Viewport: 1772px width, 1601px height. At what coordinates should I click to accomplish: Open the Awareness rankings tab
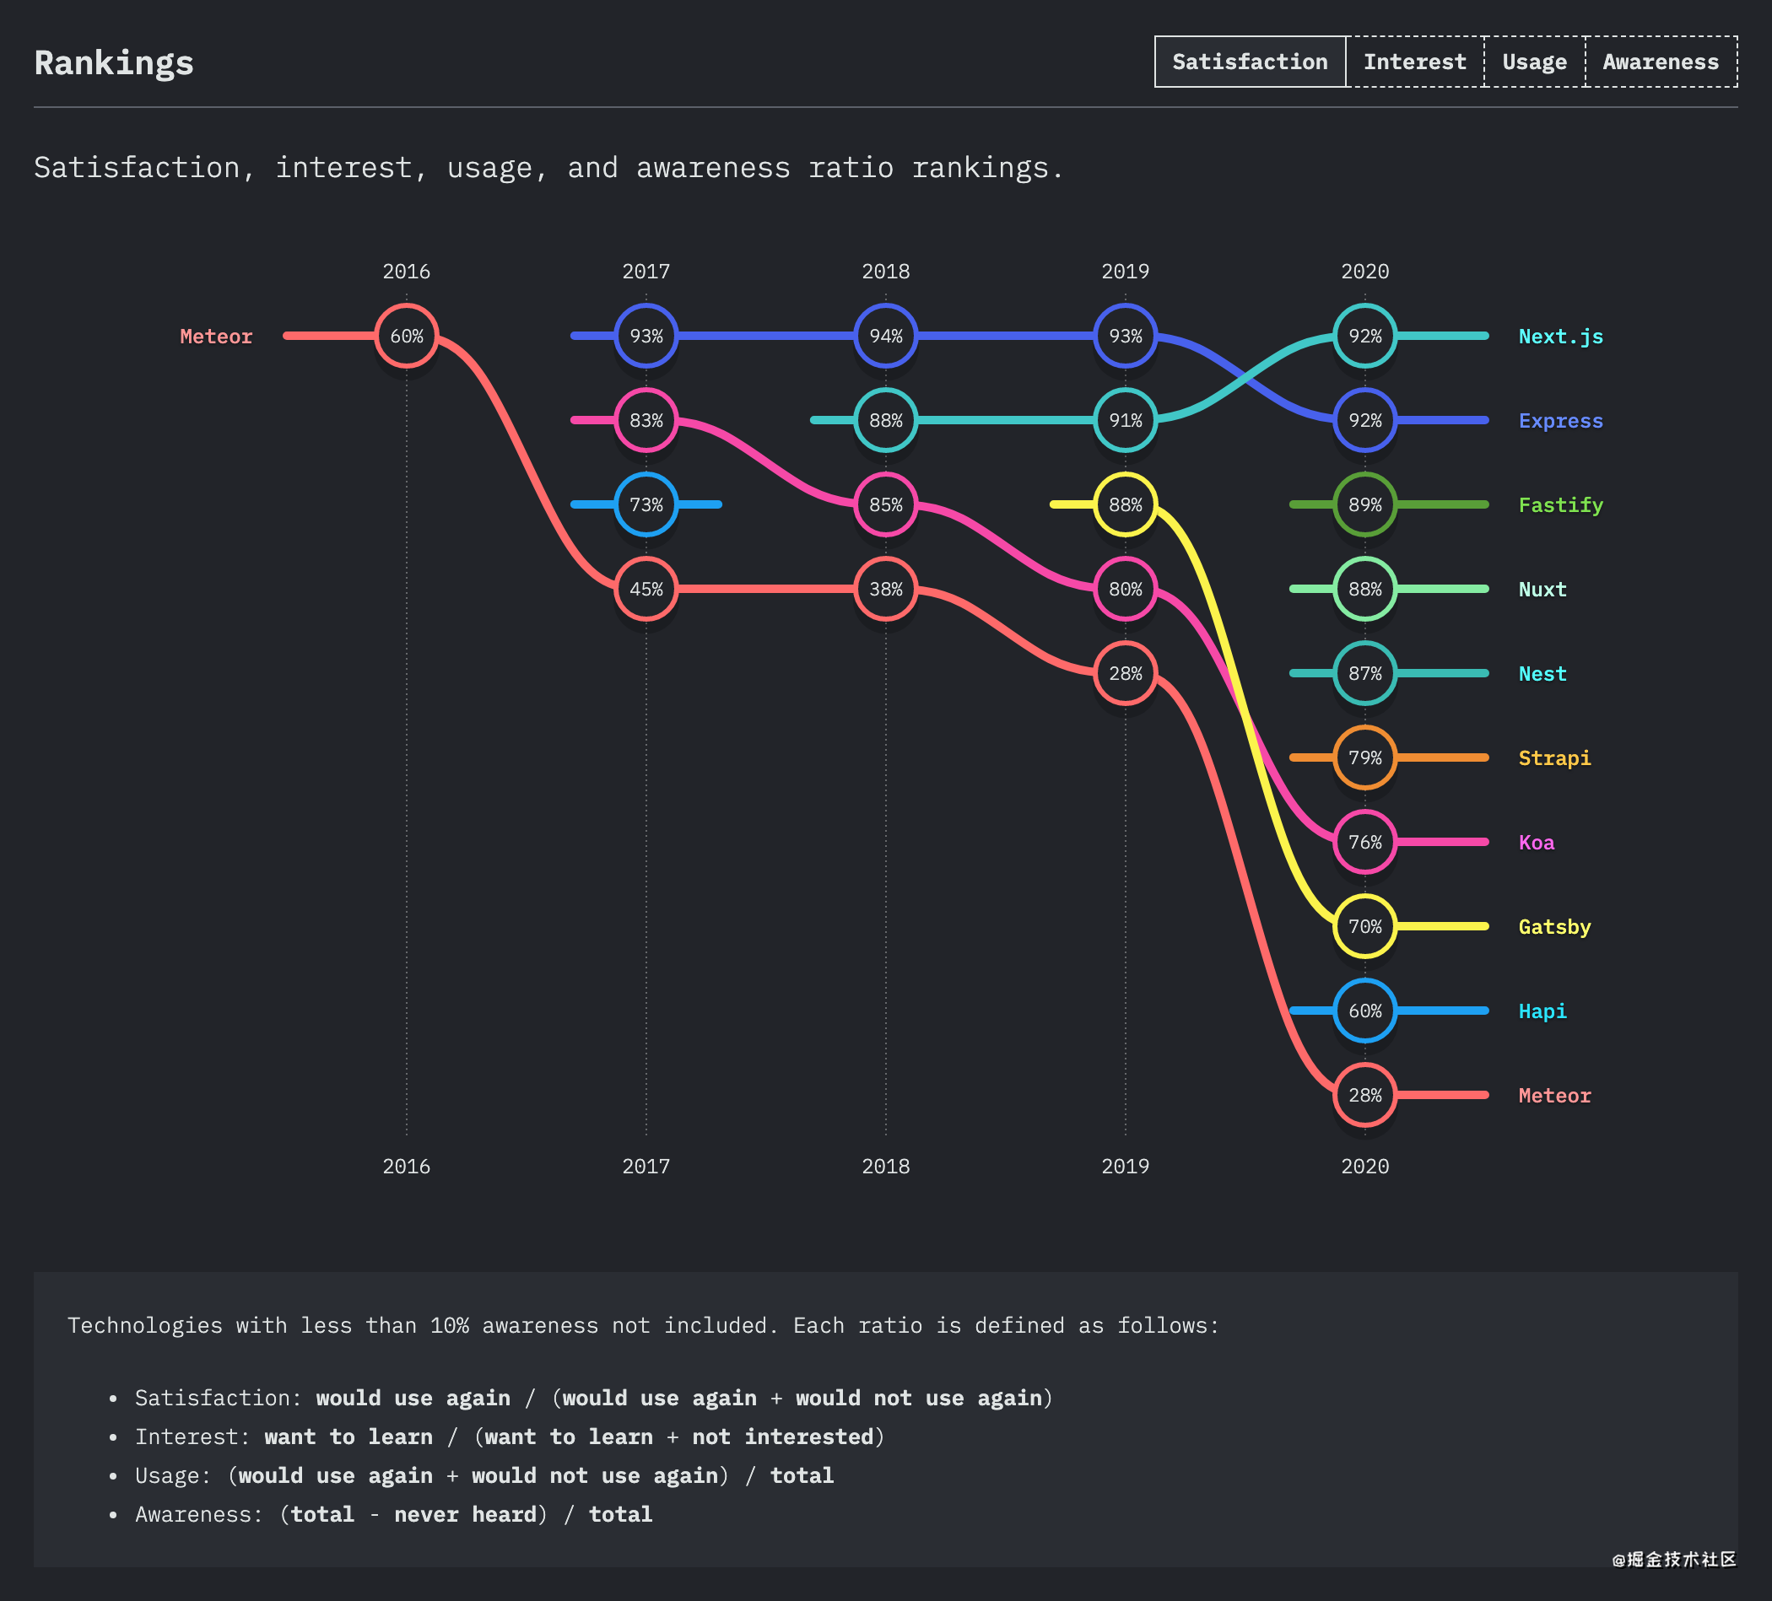point(1661,62)
